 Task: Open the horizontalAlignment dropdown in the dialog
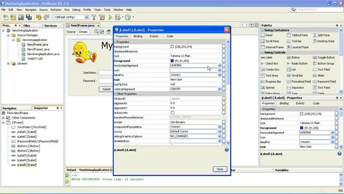219,65
